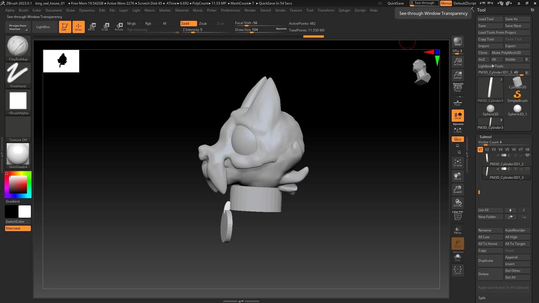
Task: Expand the Split subtool section
Action: tap(482, 298)
